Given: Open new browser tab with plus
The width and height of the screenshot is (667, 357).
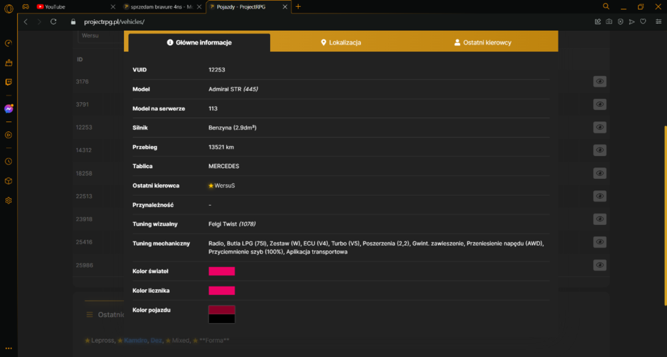Looking at the screenshot, I should click(298, 7).
